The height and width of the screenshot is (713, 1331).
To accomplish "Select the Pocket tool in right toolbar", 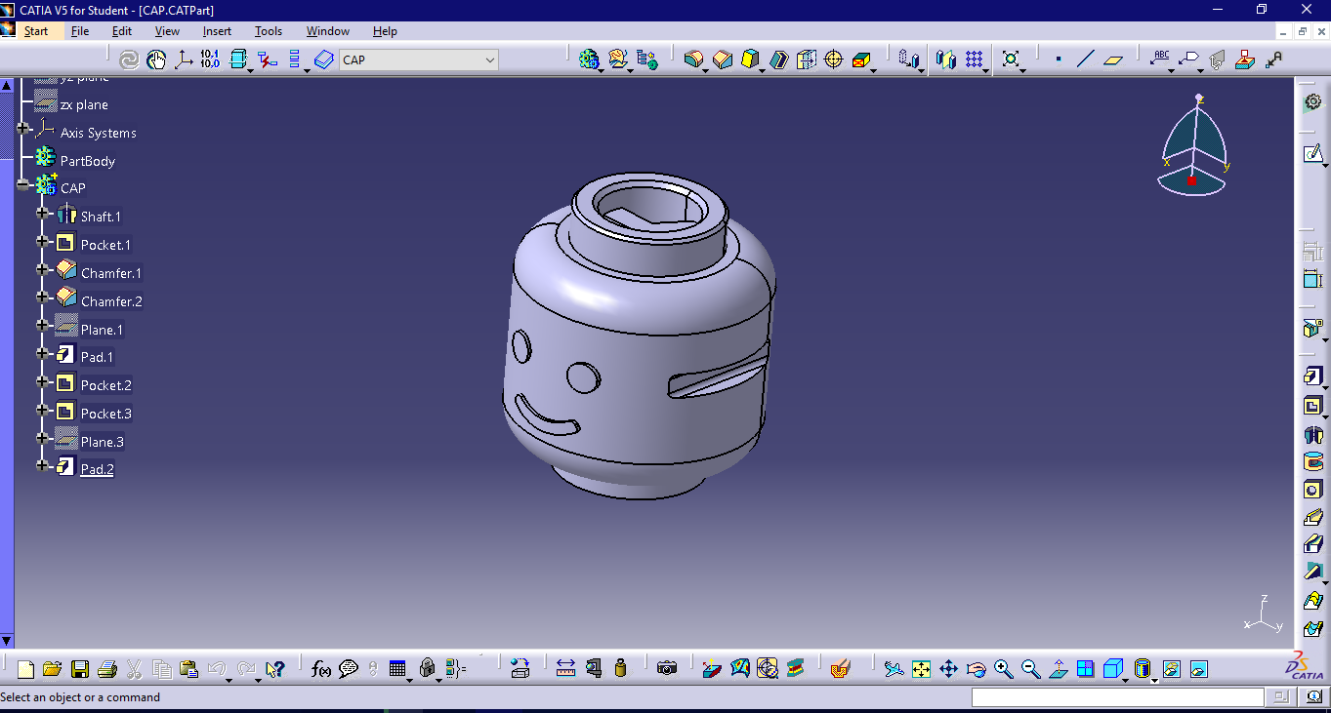I will (1313, 406).
